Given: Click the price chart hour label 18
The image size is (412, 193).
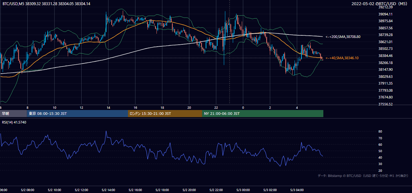Looking at the screenshot, I should pyautogui.click(x=162, y=107).
